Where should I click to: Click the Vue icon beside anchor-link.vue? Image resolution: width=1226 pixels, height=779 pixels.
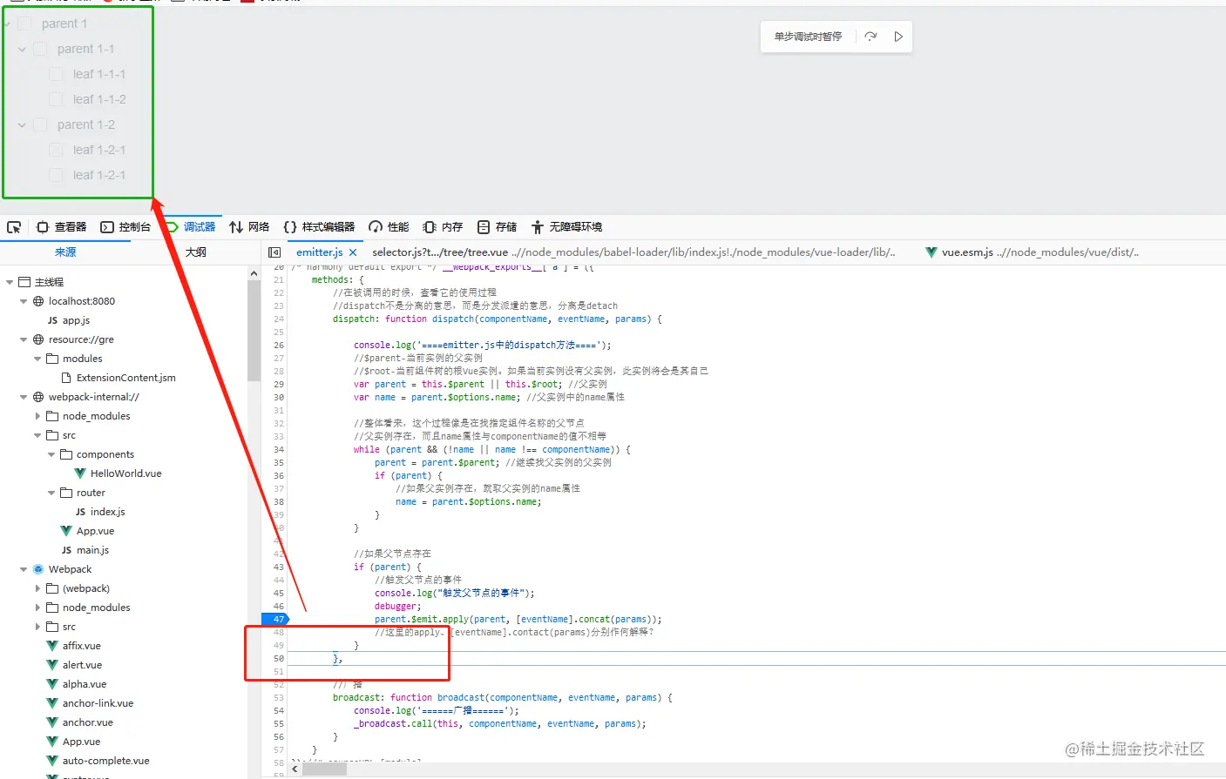[x=52, y=703]
